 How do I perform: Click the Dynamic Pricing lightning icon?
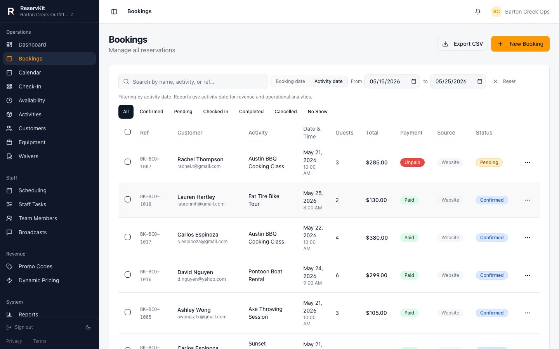pyautogui.click(x=9, y=280)
